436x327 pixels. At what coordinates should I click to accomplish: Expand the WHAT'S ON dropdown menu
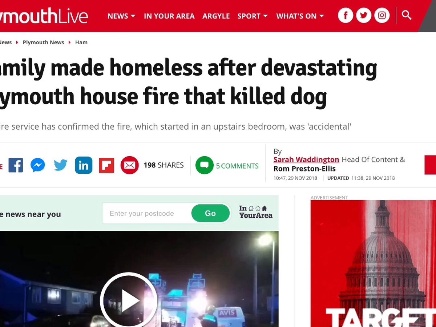300,16
